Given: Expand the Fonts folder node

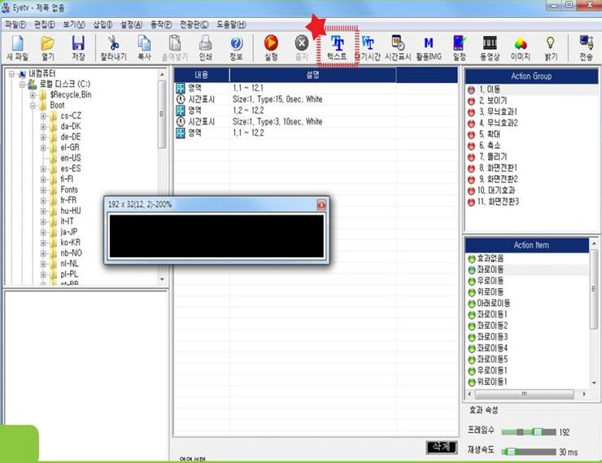Looking at the screenshot, I should point(43,190).
